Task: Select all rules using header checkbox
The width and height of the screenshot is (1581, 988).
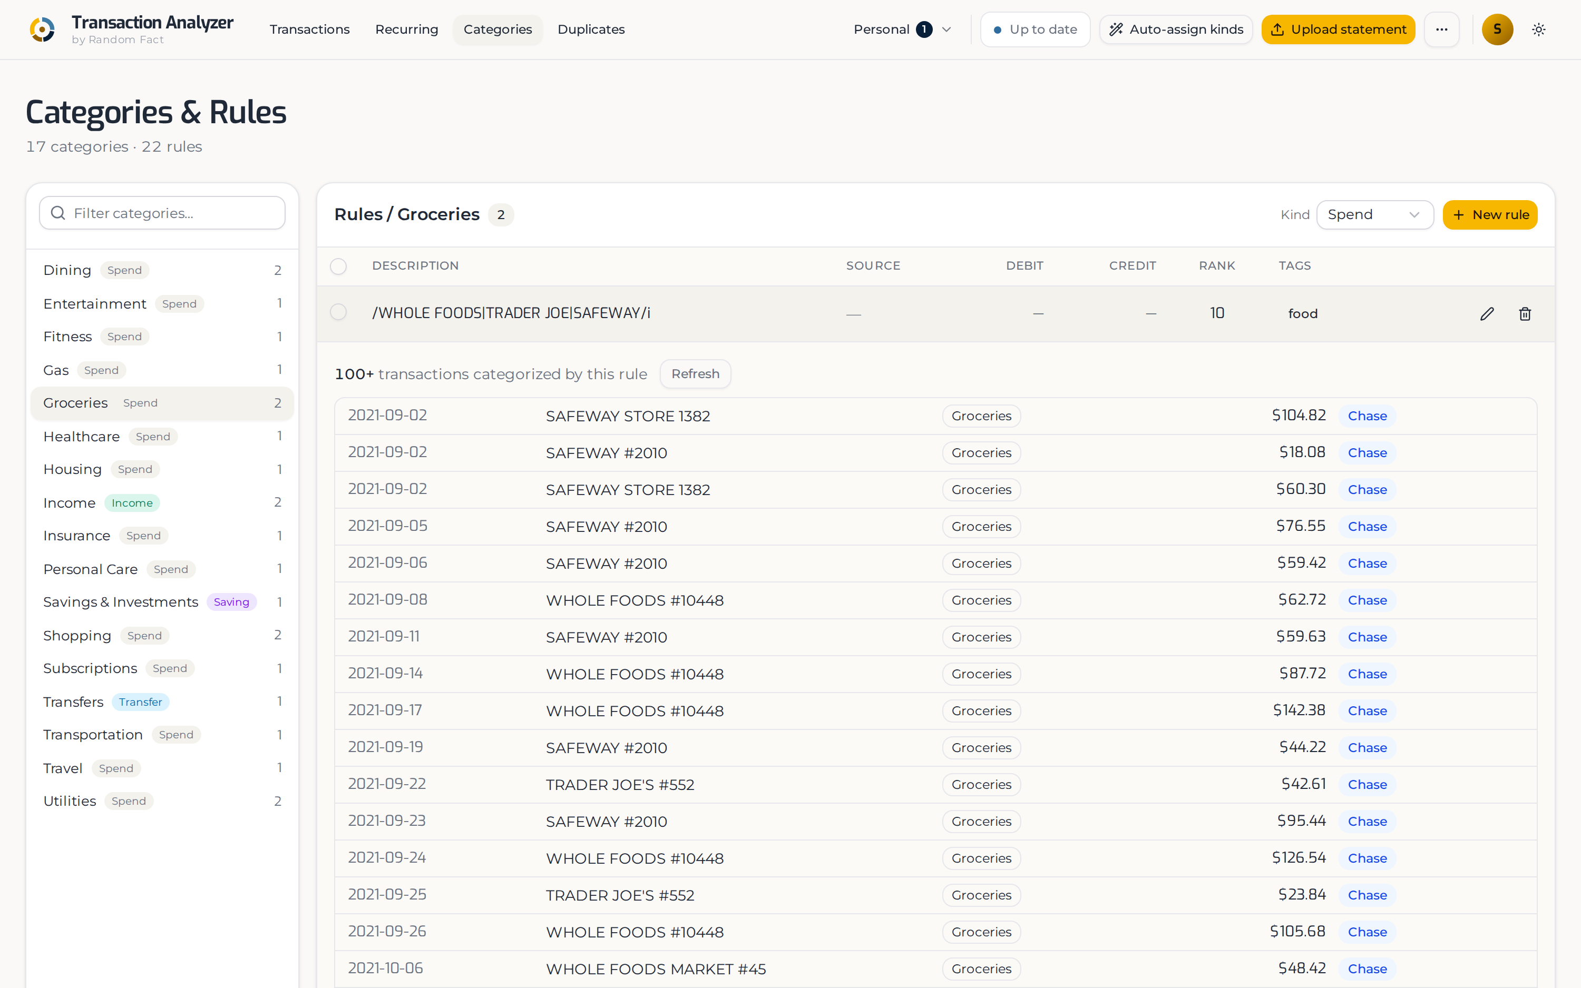Action: [x=338, y=266]
